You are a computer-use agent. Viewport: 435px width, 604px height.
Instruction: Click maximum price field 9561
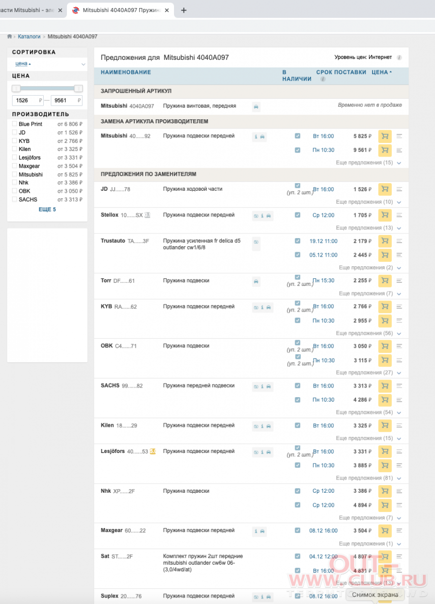pos(66,100)
